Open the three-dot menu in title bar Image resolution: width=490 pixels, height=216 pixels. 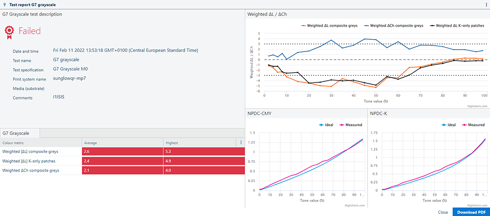(x=486, y=4)
